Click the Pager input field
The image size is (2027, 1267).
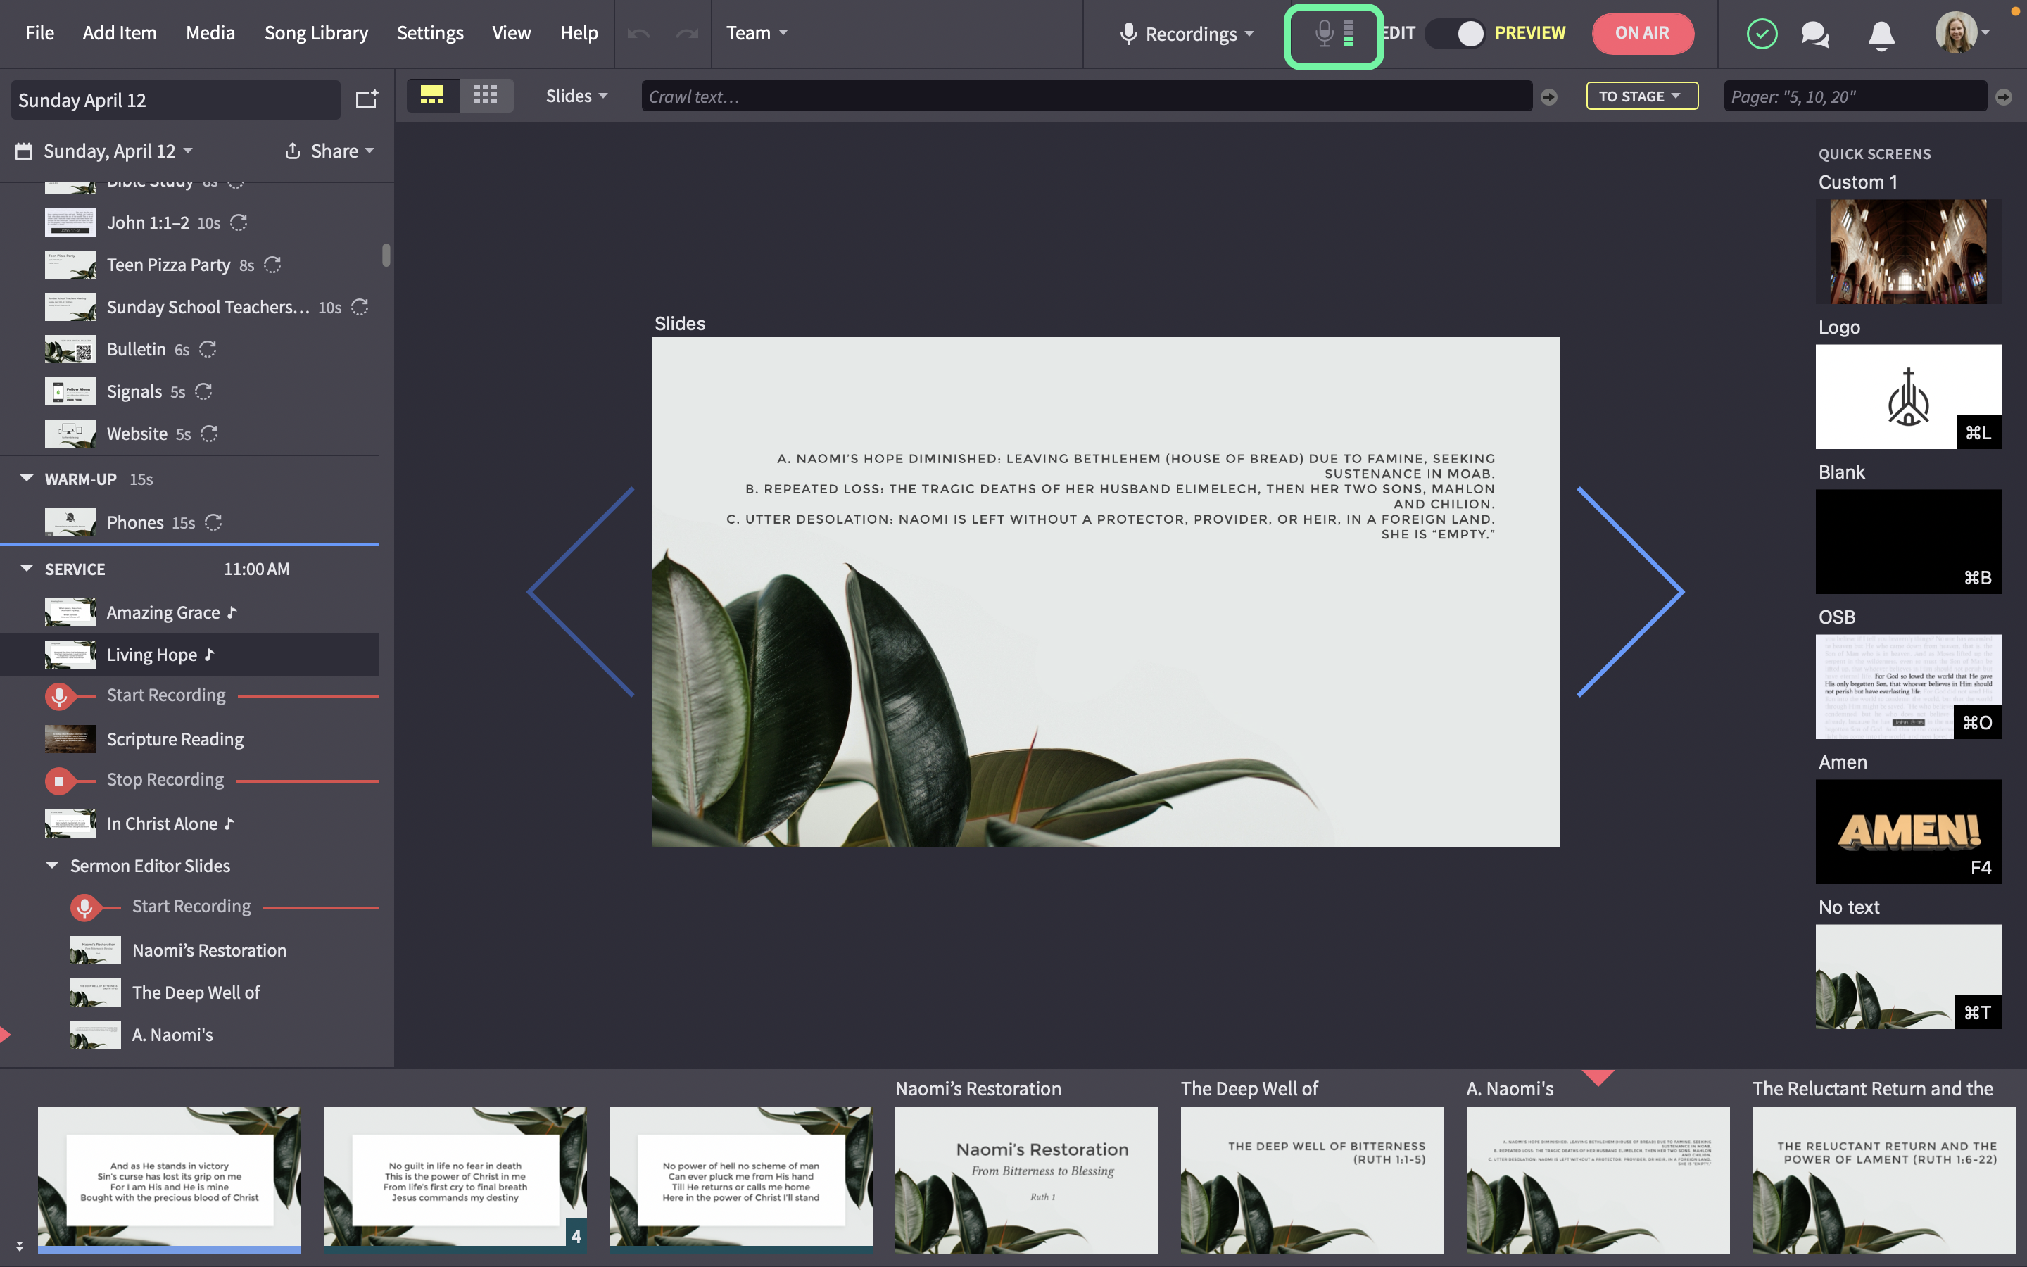[x=1855, y=96]
